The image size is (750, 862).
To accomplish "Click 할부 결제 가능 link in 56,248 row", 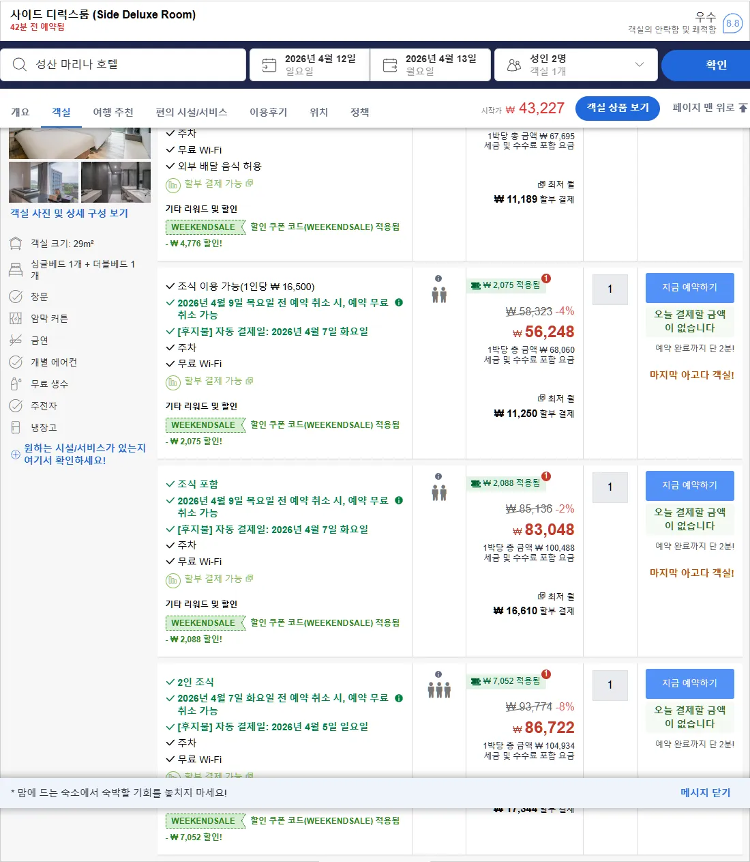I will point(213,381).
